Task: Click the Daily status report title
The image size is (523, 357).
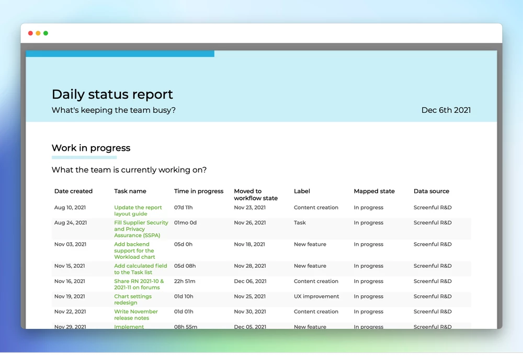Action: (x=112, y=94)
